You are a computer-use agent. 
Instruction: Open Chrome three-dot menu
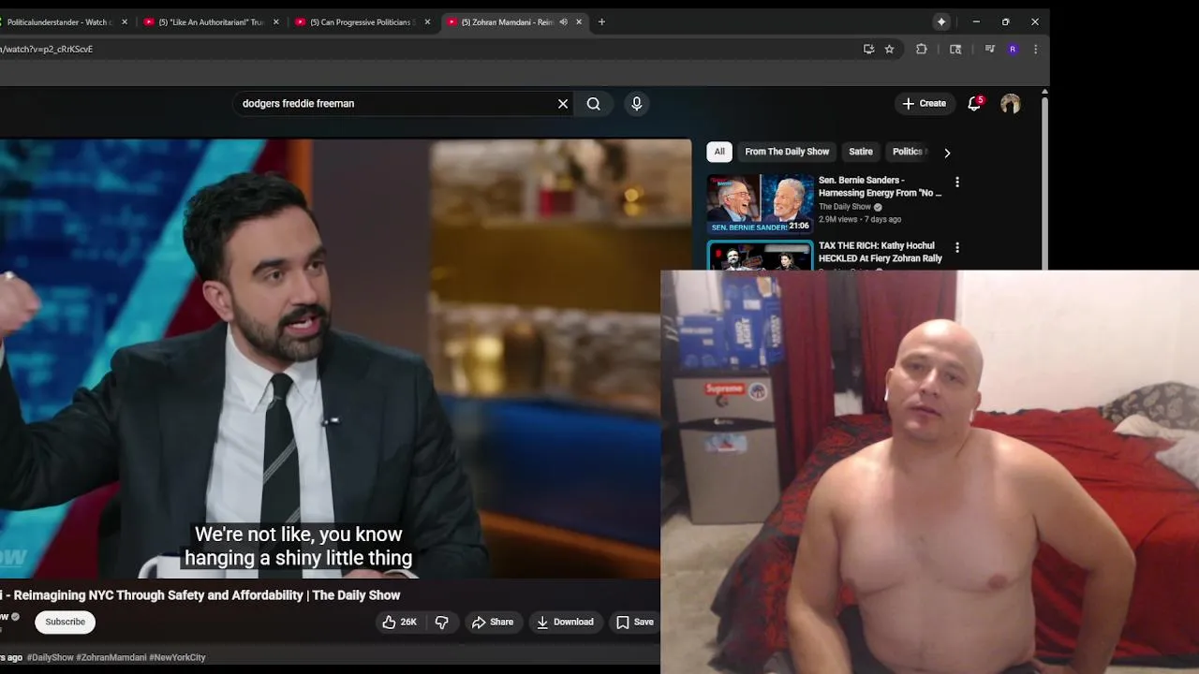[1035, 50]
